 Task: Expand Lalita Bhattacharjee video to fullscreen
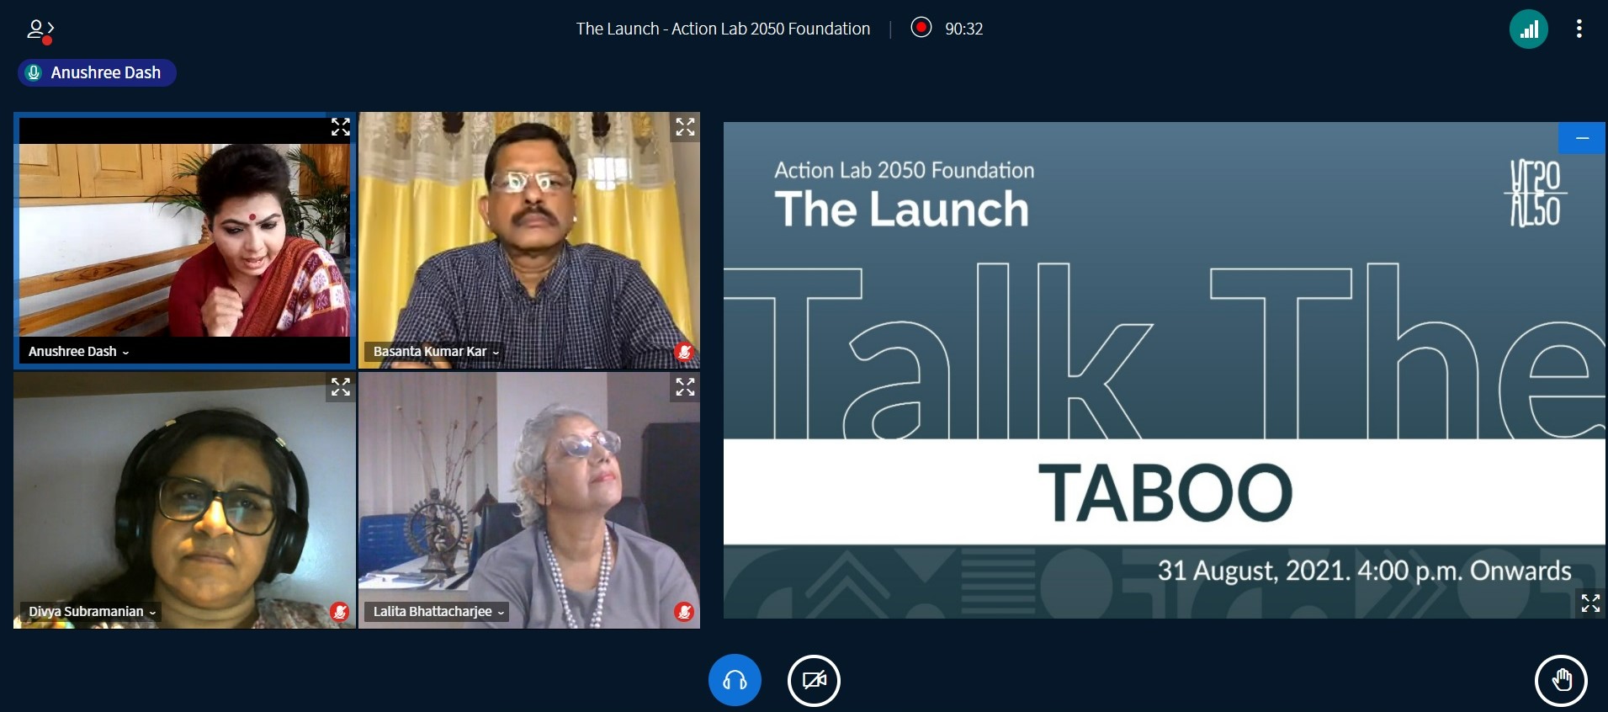(x=685, y=387)
